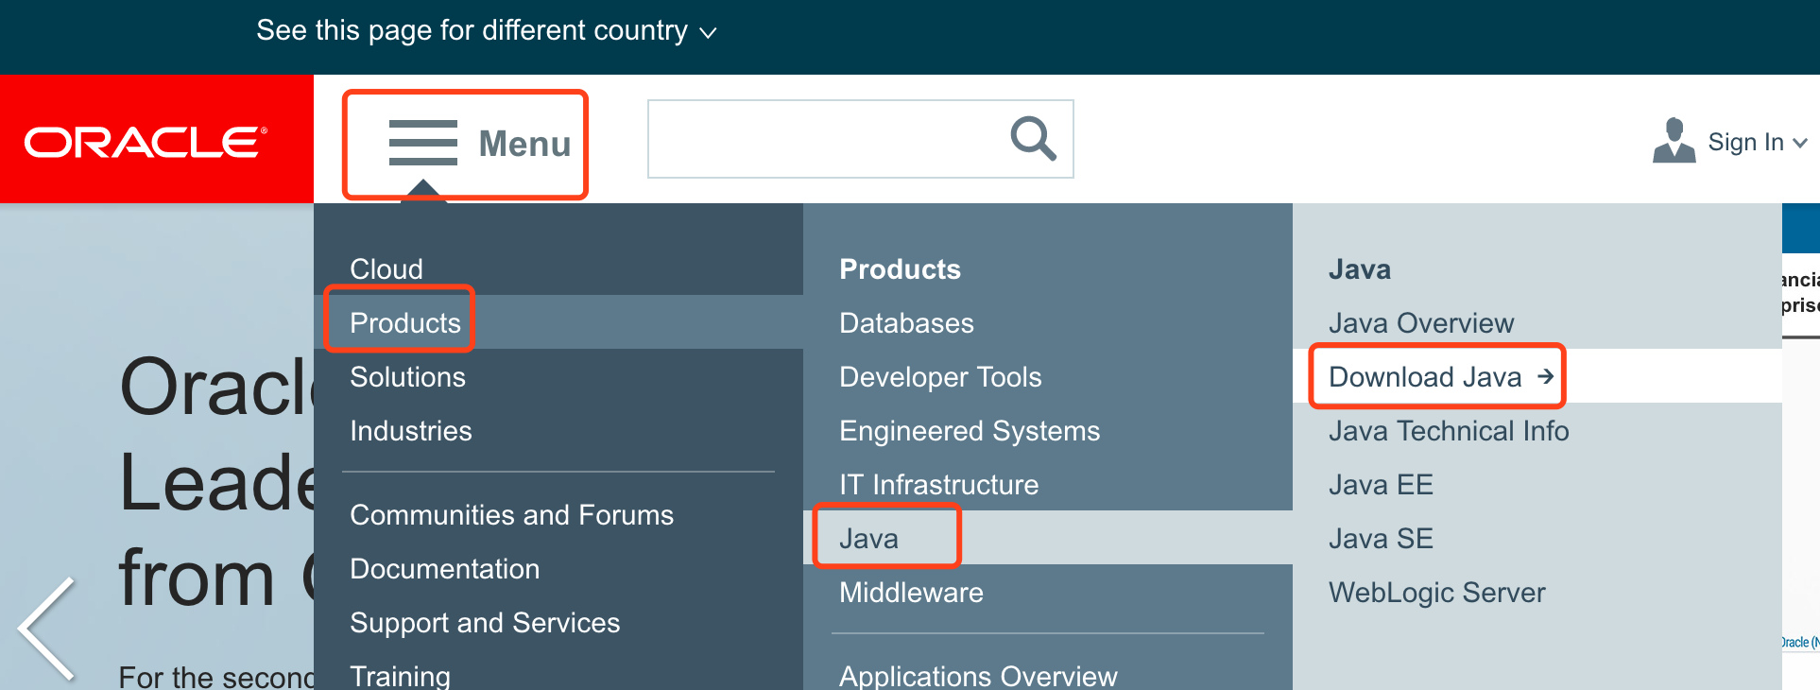This screenshot has width=1820, height=690.
Task: Open the Sign In dropdown
Action: click(1757, 142)
